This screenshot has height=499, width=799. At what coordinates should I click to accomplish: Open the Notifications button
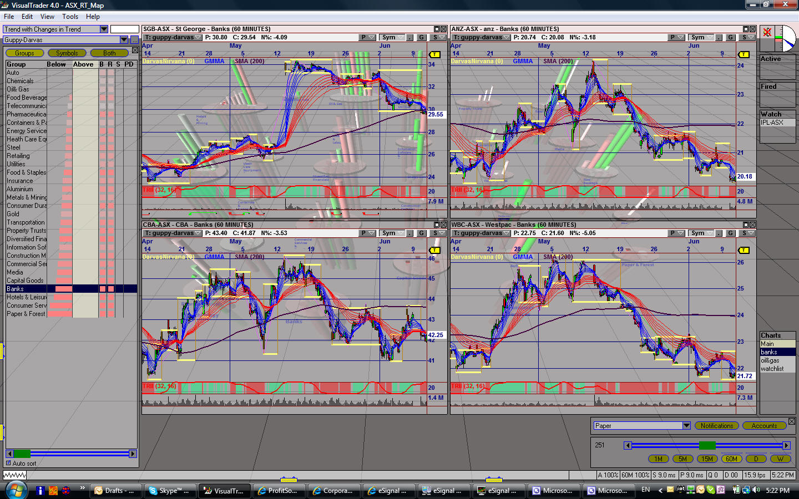pyautogui.click(x=717, y=426)
